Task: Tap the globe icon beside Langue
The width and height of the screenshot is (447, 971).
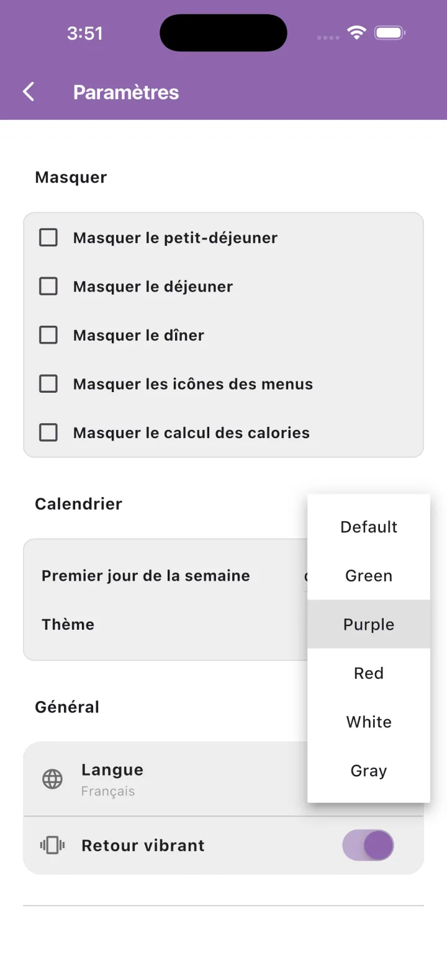Action: [x=52, y=779]
